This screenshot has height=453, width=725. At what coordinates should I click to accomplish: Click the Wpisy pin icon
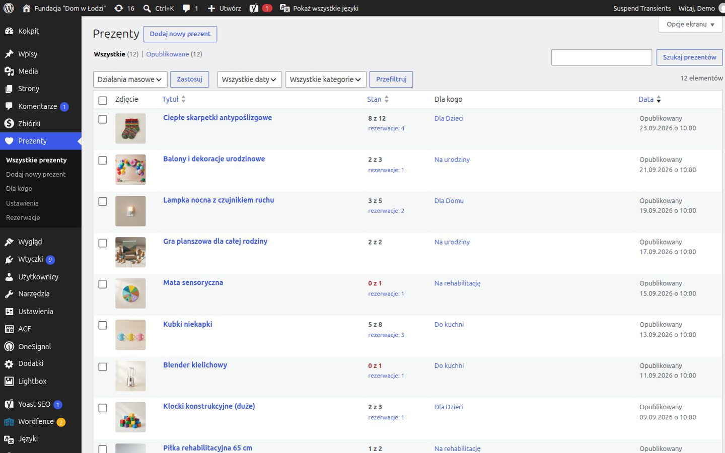pos(9,54)
